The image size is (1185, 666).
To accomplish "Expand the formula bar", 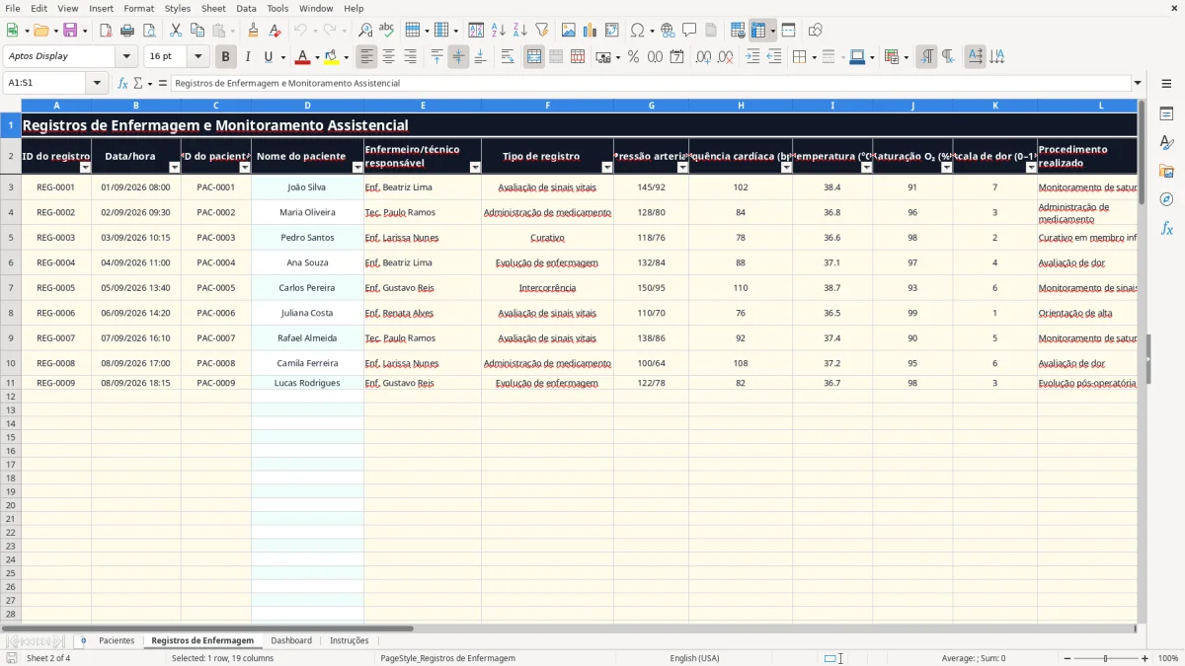I will pos(1138,84).
